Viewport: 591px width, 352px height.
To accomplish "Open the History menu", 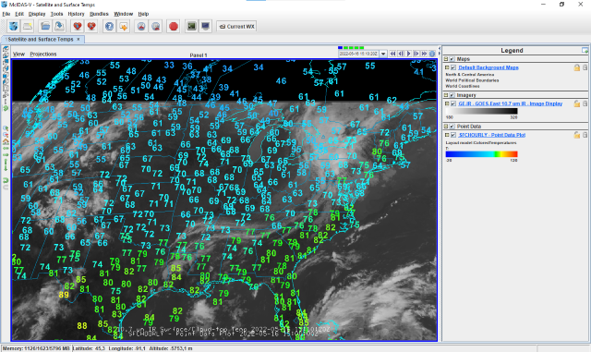I will click(76, 14).
